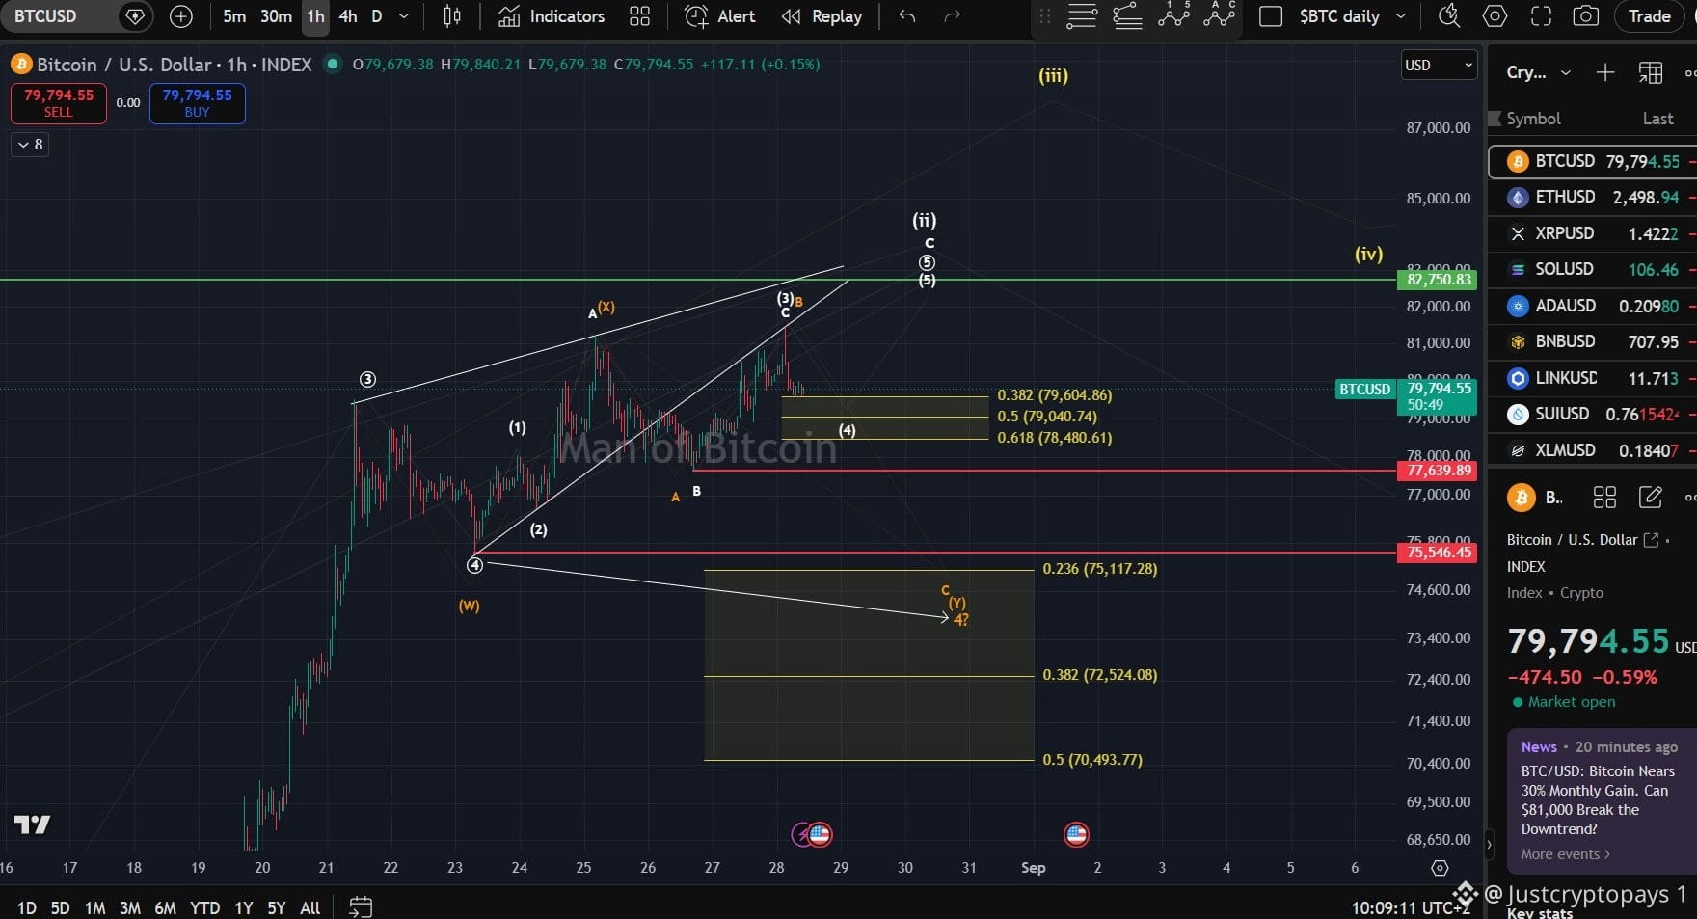1697x919 pixels.
Task: Sort watchlist by Last column
Action: click(x=1657, y=119)
